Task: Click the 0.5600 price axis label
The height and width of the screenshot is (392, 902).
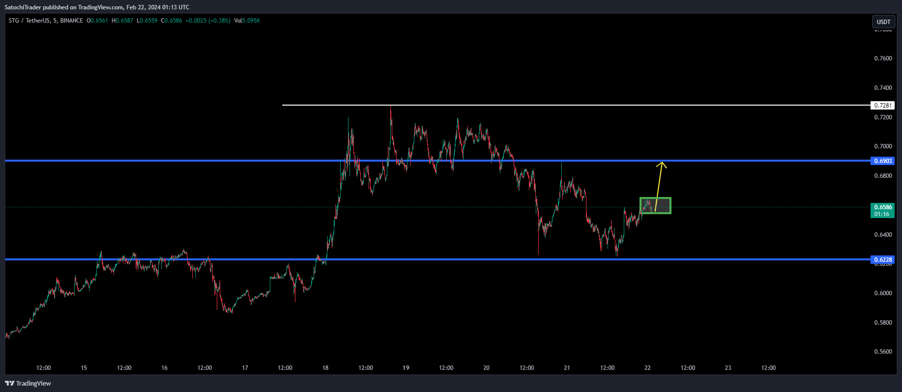Action: pyautogui.click(x=883, y=352)
